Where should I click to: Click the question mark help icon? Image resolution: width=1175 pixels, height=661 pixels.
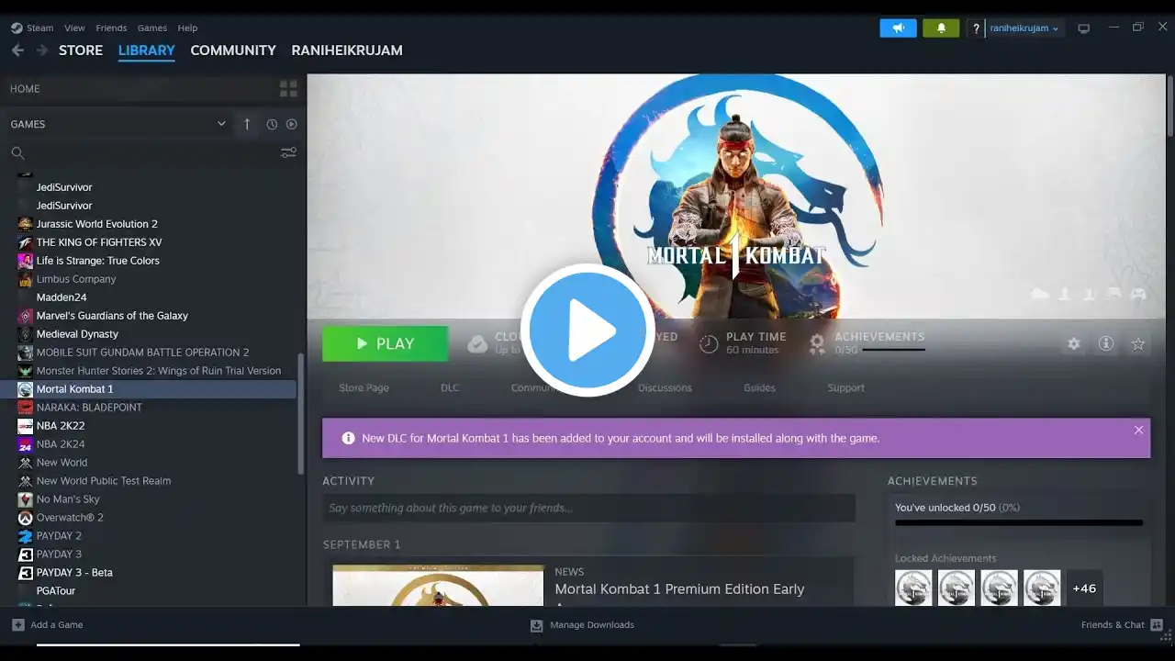coord(977,28)
